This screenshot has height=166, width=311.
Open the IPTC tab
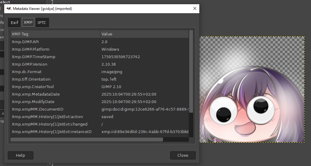[x=42, y=22]
